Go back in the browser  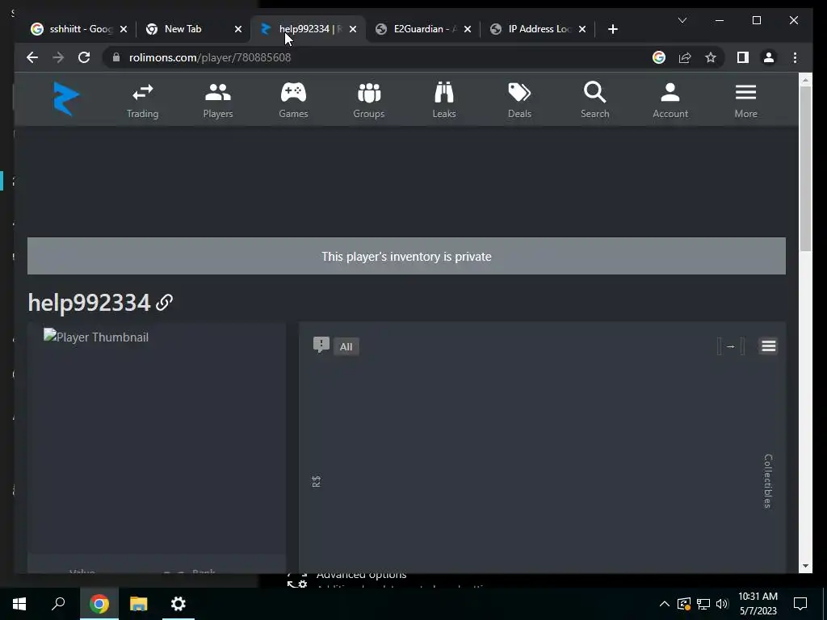tap(32, 57)
